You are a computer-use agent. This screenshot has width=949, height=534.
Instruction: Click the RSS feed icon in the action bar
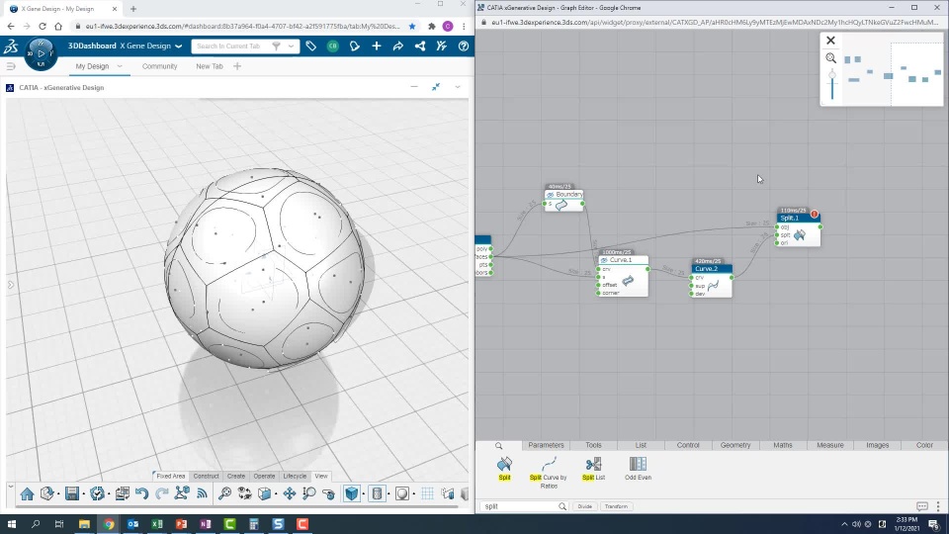point(202,494)
